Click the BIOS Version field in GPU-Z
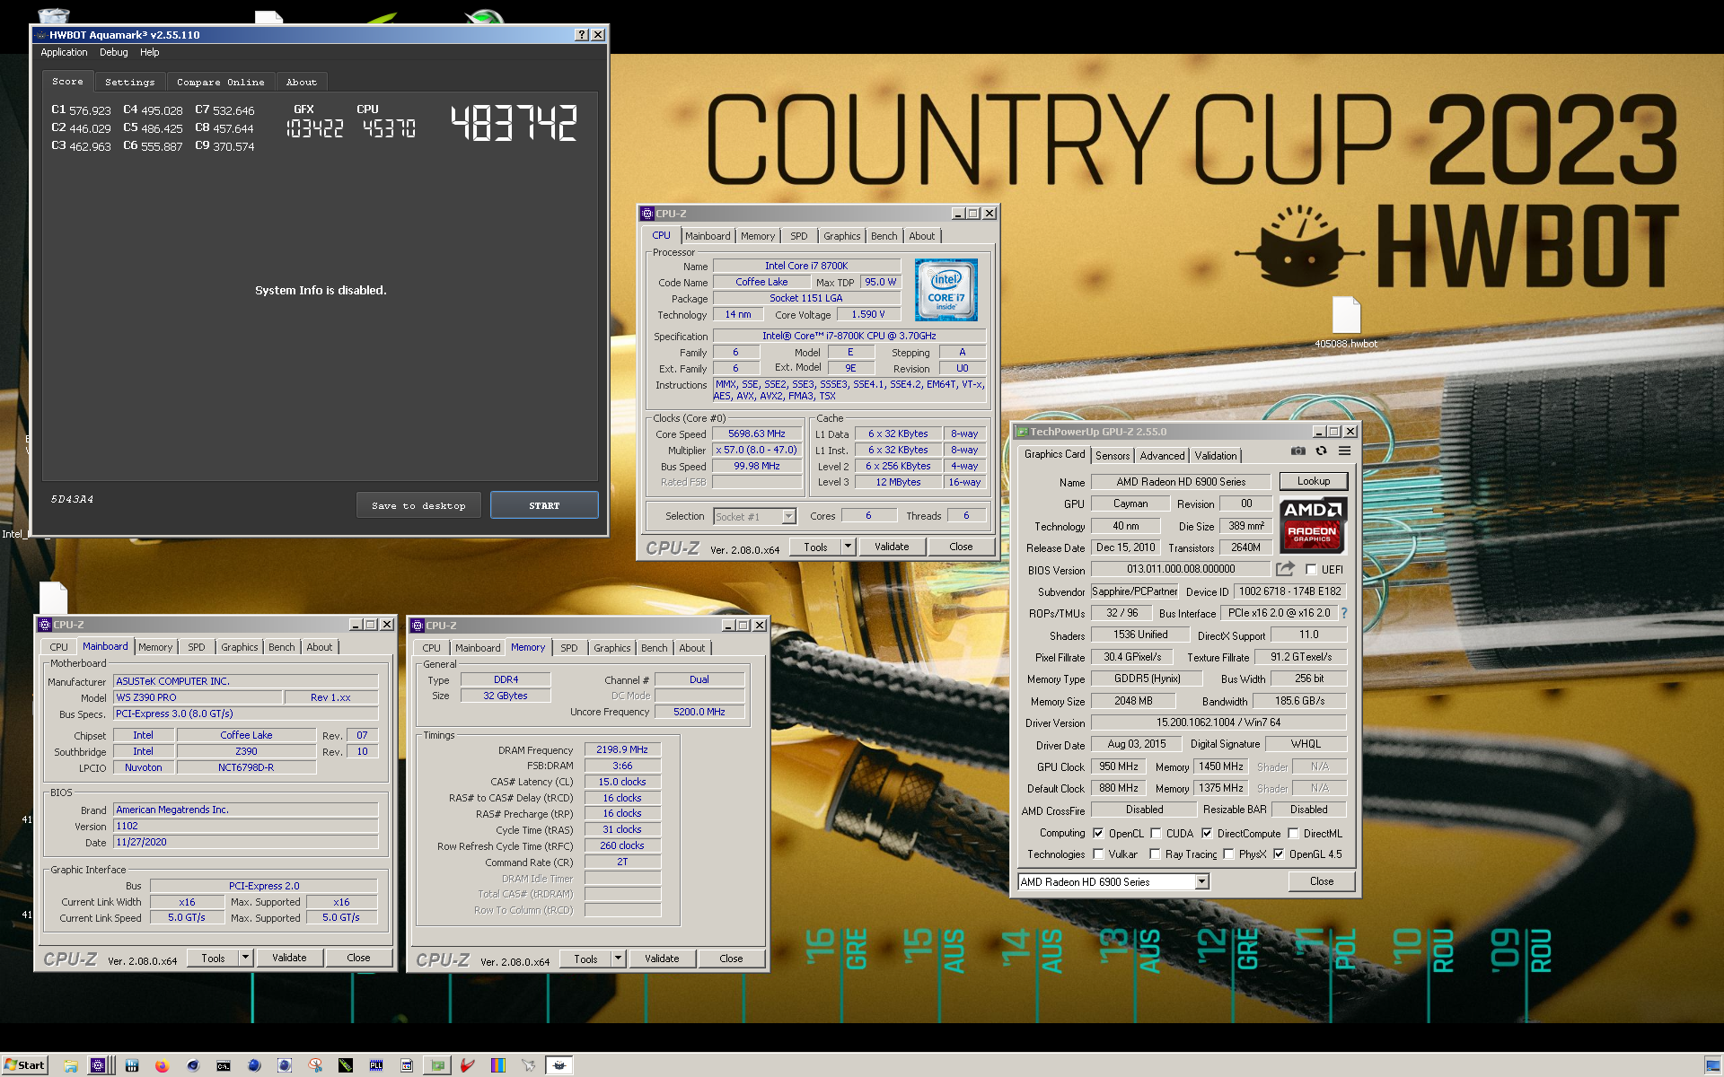Viewport: 1724px width, 1077px height. (1181, 569)
